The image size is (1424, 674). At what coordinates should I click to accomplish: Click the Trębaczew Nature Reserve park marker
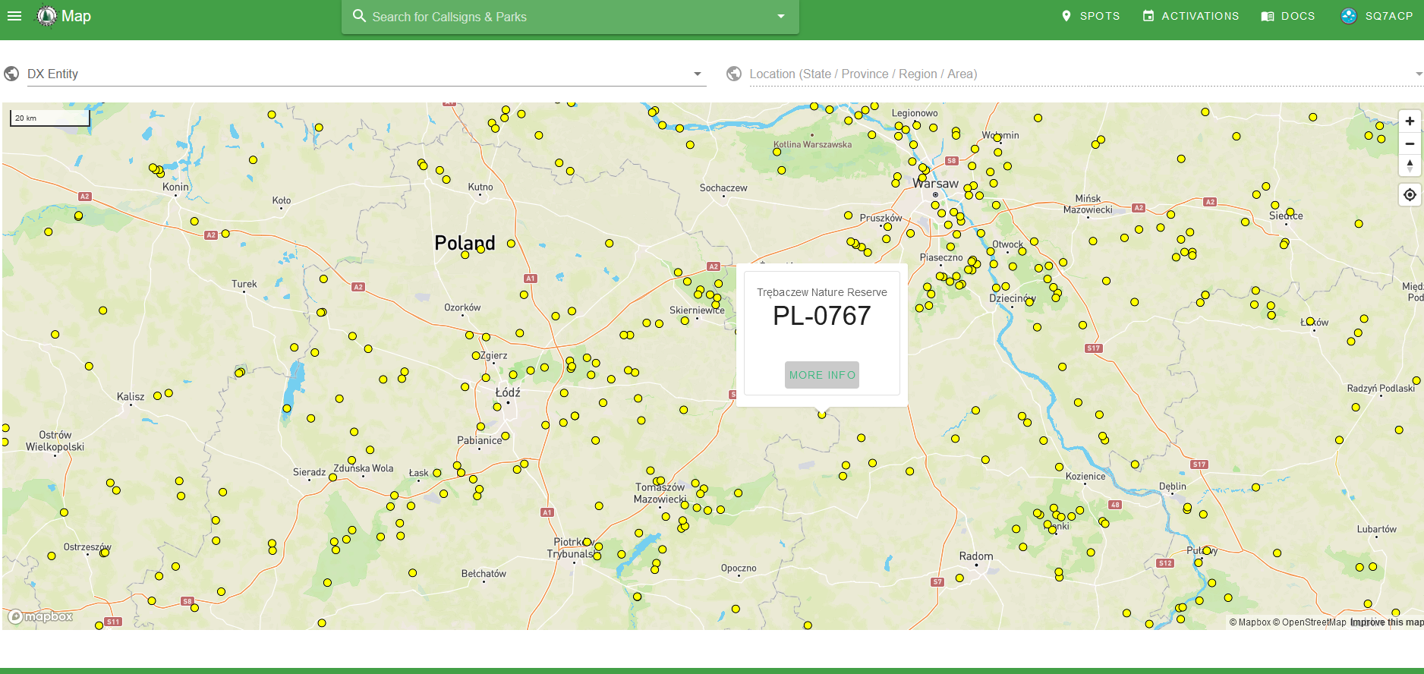tap(822, 415)
